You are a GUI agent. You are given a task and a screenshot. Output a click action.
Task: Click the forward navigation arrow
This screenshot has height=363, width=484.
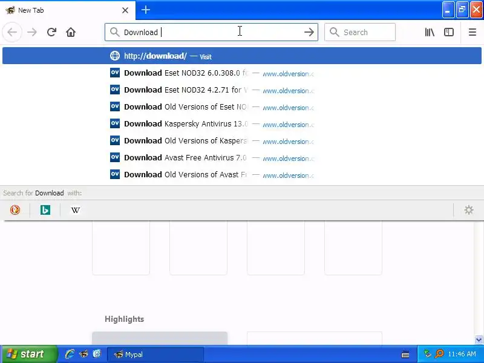coord(32,32)
